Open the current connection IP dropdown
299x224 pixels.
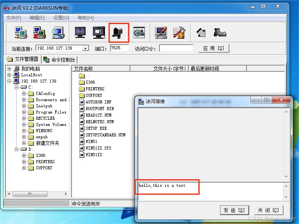point(86,48)
